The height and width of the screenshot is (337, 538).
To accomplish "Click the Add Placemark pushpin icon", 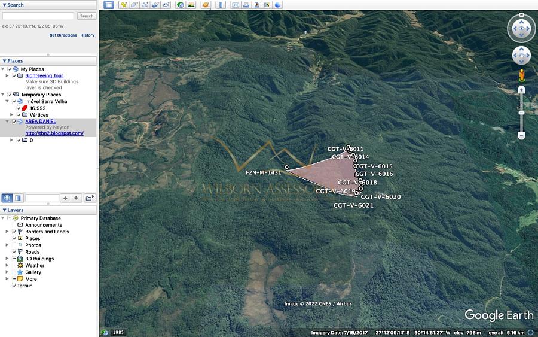I will tap(124, 5).
